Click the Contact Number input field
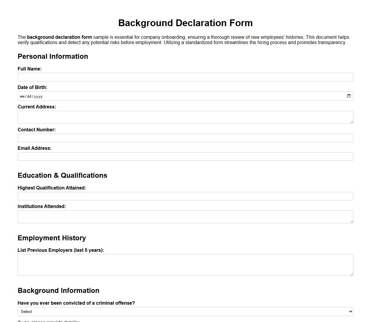Viewport: 371px width, 322px height. 185,138
